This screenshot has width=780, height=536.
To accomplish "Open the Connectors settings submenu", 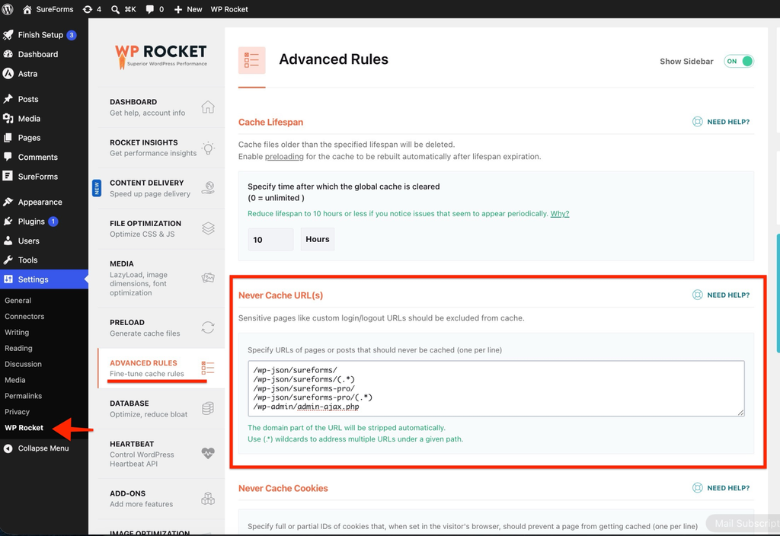I will 24,316.
